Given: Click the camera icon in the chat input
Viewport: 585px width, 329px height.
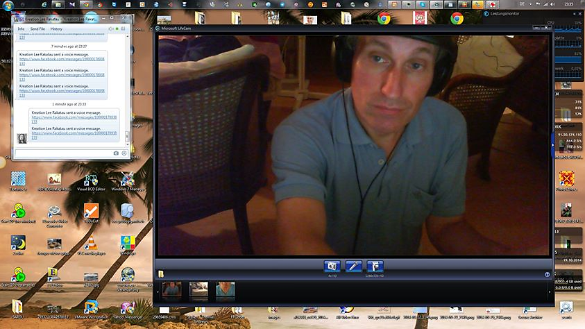Looking at the screenshot, I should point(116,153).
